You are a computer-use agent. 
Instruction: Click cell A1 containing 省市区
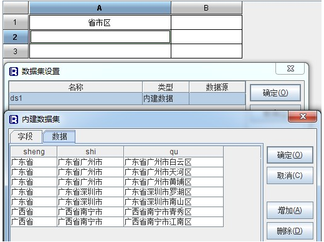point(100,22)
